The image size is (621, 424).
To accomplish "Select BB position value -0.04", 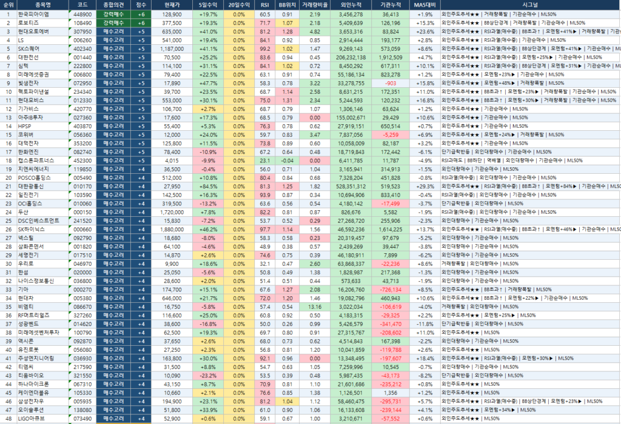I will point(287,161).
